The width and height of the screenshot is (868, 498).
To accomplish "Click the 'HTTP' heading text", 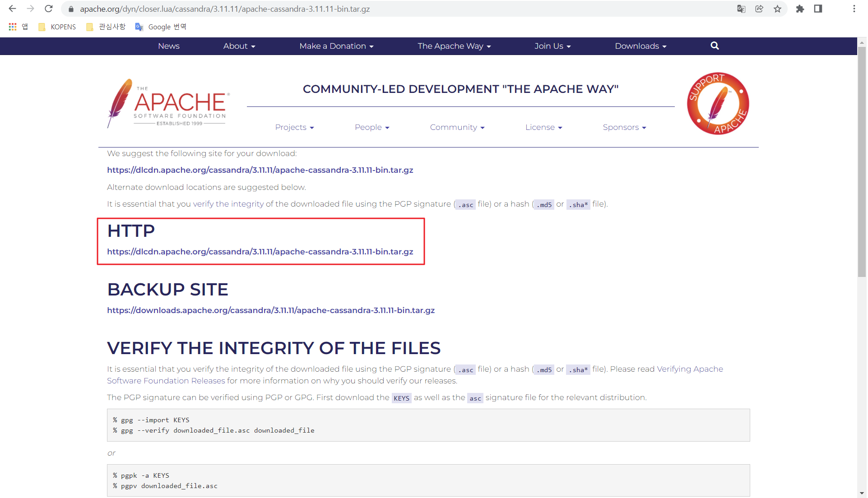I will coord(131,231).
